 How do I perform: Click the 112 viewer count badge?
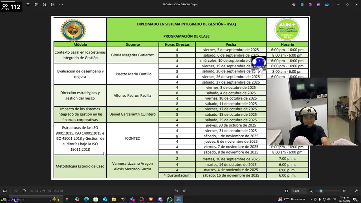click(11, 7)
